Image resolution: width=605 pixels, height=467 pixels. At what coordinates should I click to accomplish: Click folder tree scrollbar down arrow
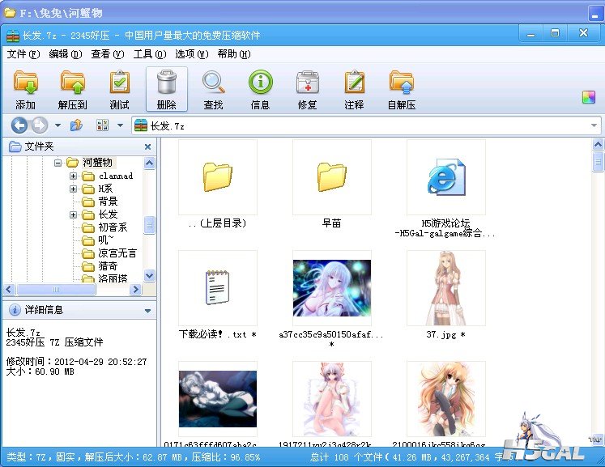pyautogui.click(x=149, y=275)
